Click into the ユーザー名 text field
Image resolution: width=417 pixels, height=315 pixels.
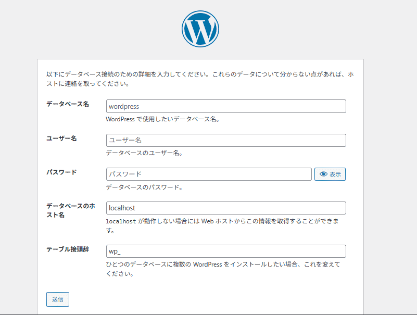pyautogui.click(x=225, y=140)
